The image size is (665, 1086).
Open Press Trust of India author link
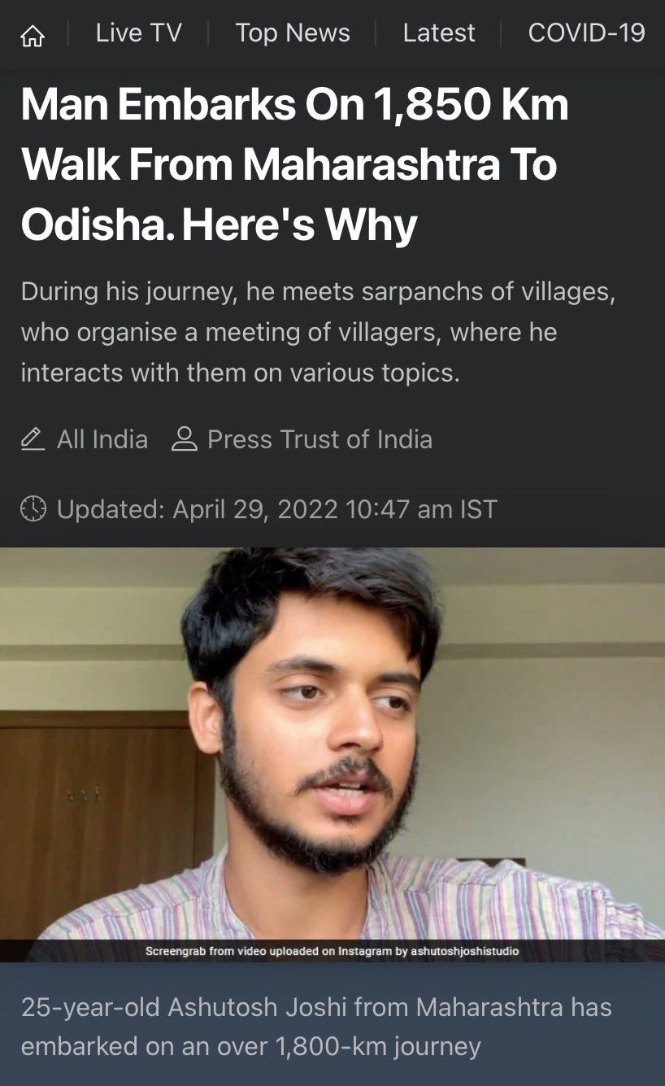pos(319,440)
